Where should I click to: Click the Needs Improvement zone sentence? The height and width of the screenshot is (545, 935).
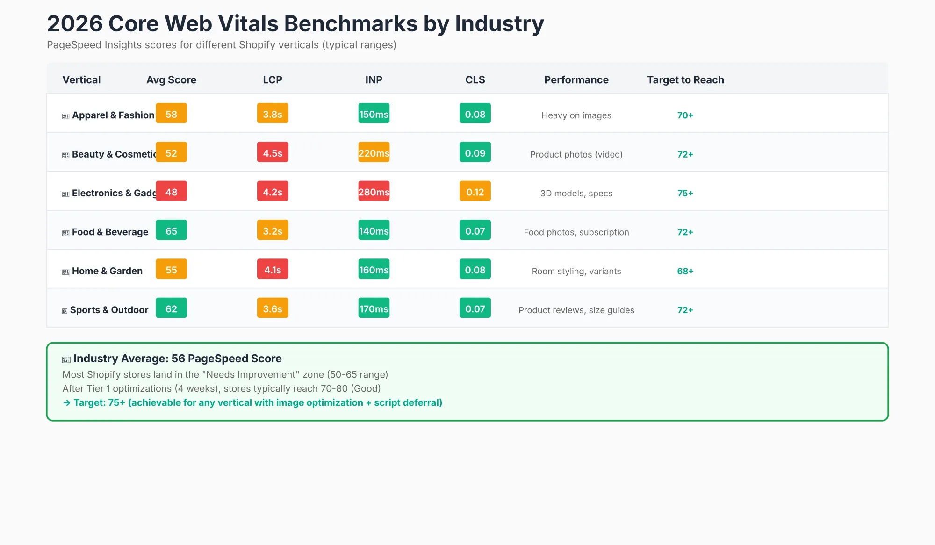[x=225, y=374]
